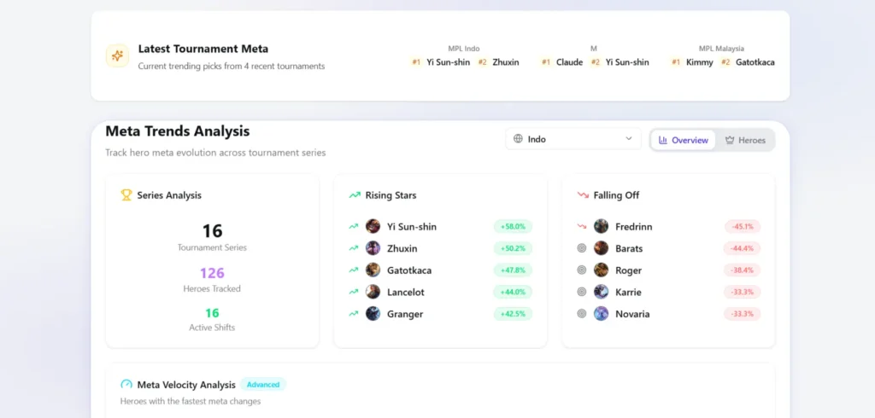The width and height of the screenshot is (875, 418).
Task: Click Karrie's hero avatar
Action: [x=601, y=292]
